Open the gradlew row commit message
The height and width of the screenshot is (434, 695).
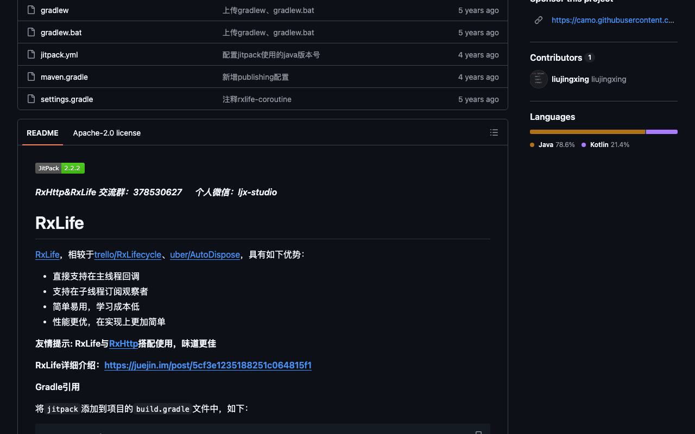click(x=268, y=10)
